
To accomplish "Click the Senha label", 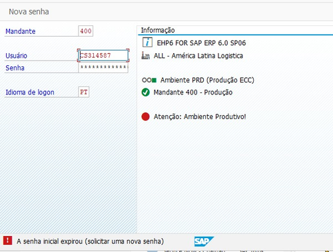I will point(15,68).
